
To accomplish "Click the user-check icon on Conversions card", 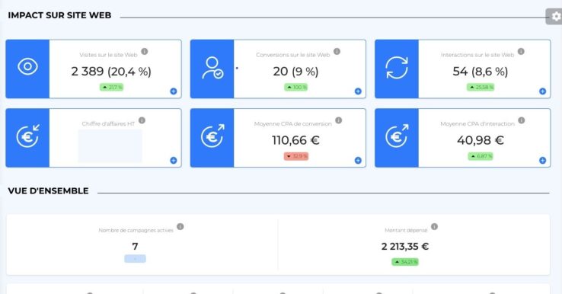I will click(212, 68).
